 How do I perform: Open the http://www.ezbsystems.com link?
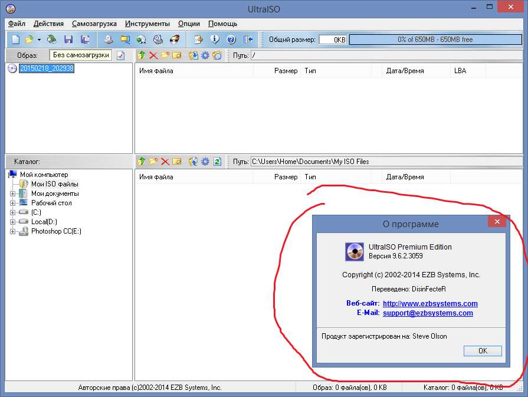tap(430, 303)
